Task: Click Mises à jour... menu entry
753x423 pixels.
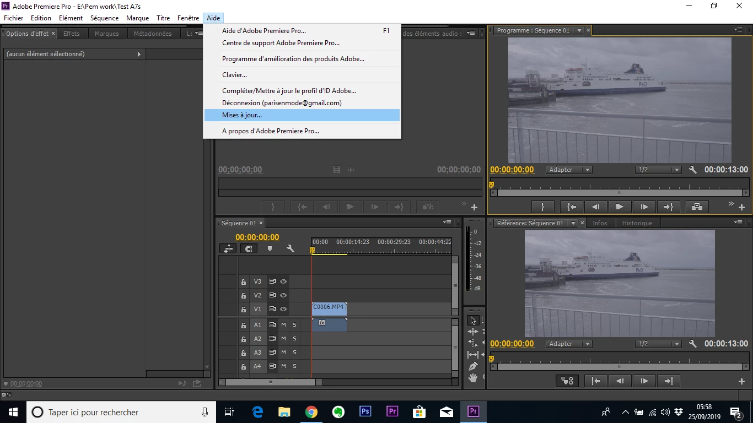Action: [x=302, y=115]
